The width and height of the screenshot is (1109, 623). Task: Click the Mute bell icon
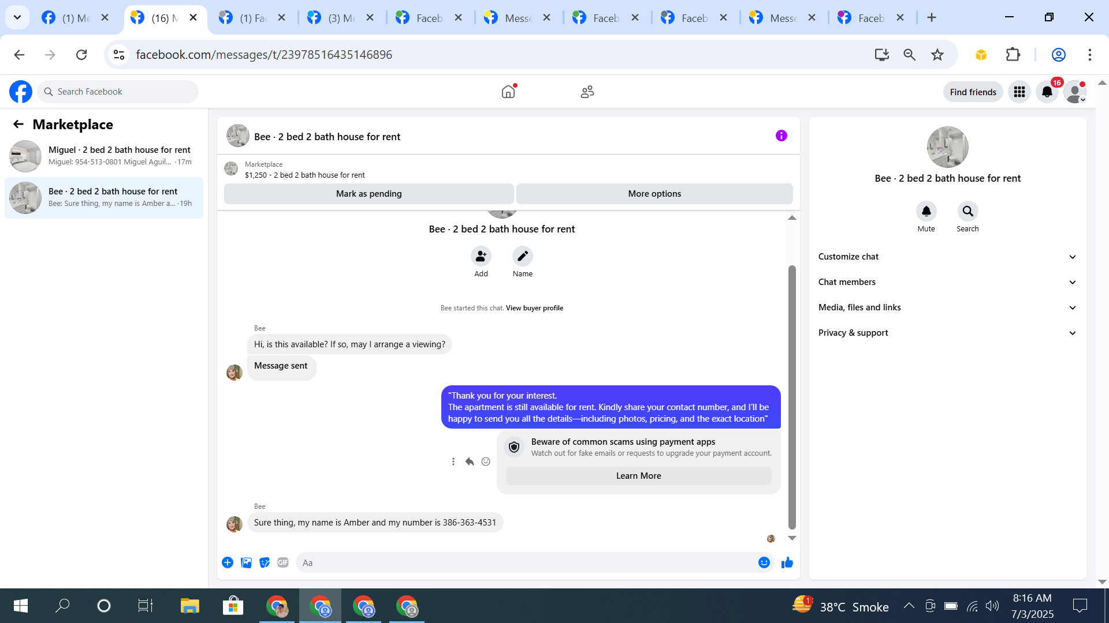click(926, 212)
